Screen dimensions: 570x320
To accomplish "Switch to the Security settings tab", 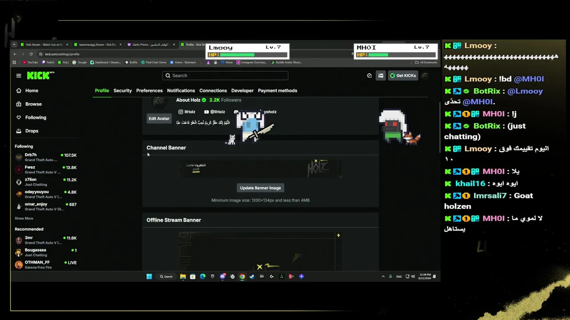I will (122, 91).
